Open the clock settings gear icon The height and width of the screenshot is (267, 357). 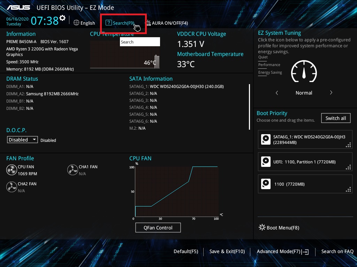(62, 18)
